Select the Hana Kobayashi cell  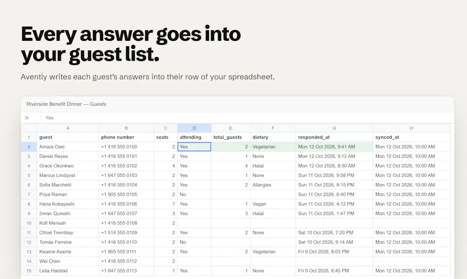(x=68, y=204)
